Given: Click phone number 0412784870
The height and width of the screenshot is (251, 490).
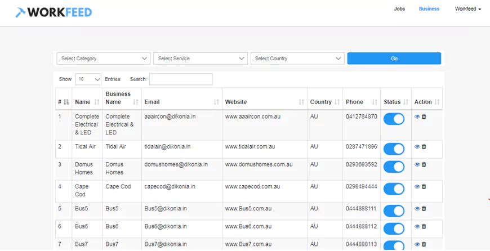Looking at the screenshot, I should point(362,116).
